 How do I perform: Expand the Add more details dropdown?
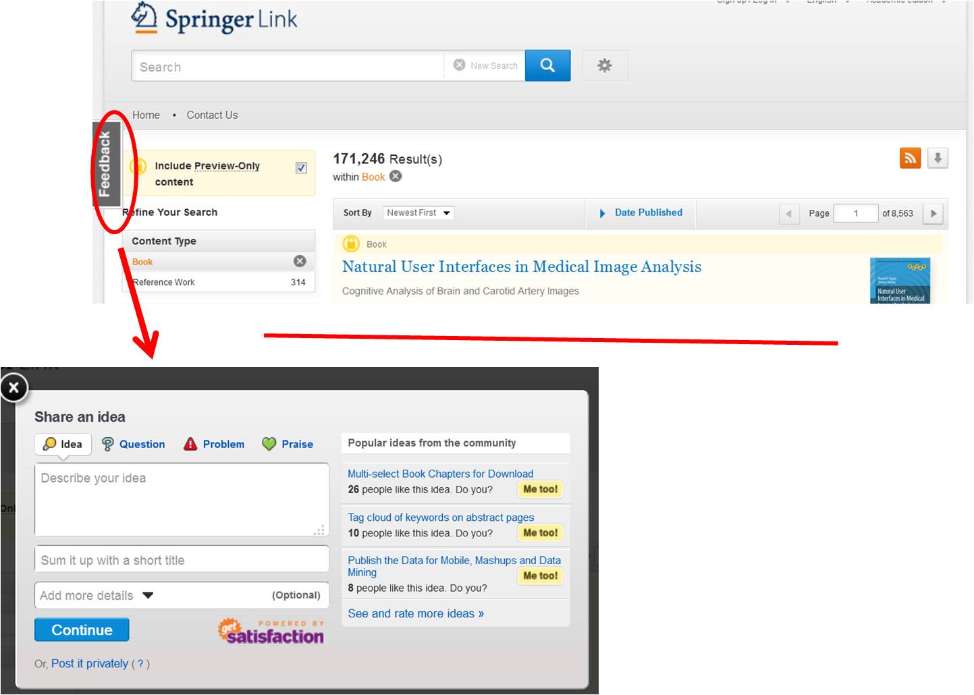182,595
